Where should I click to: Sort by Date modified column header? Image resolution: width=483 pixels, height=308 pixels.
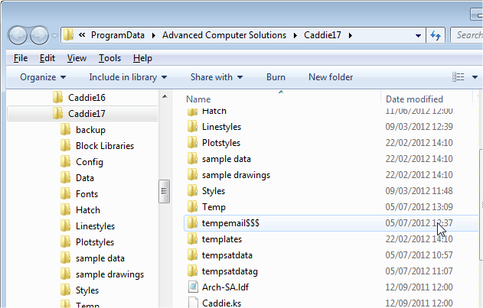(x=414, y=99)
